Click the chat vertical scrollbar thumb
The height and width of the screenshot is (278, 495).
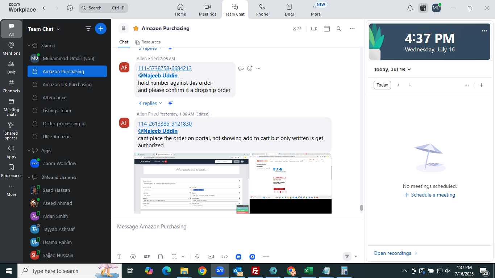pyautogui.click(x=361, y=208)
